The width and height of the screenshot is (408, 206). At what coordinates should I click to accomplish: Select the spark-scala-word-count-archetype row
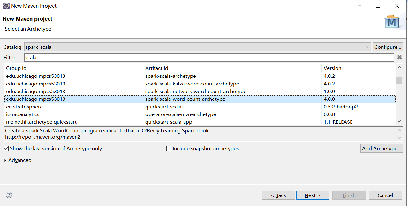click(200, 99)
